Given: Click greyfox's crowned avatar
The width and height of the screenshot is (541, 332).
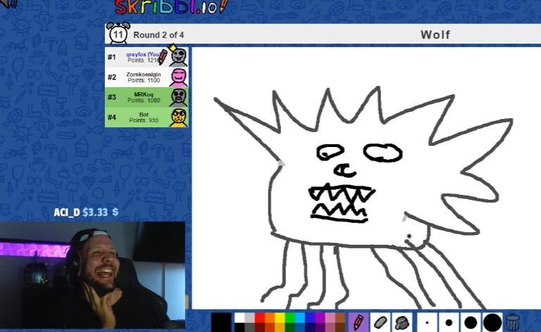Looking at the screenshot, I should (x=178, y=56).
